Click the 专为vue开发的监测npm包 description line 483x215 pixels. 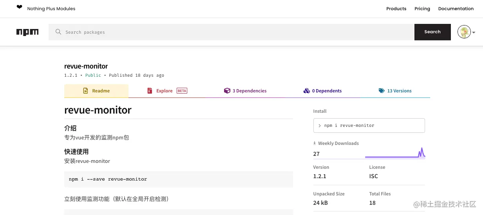click(97, 137)
